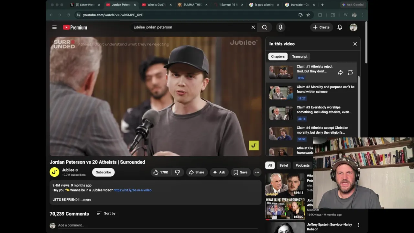The width and height of the screenshot is (414, 233).
Task: Select the Belief filter chip
Action: tap(284, 165)
